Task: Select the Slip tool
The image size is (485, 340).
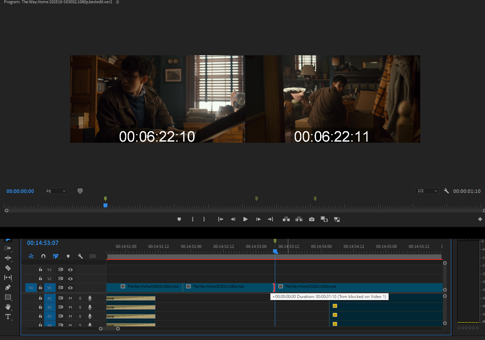Action: pyautogui.click(x=8, y=277)
